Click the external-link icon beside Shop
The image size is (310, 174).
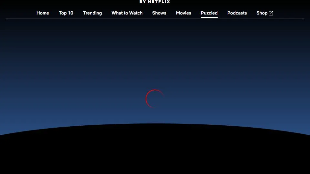[271, 13]
